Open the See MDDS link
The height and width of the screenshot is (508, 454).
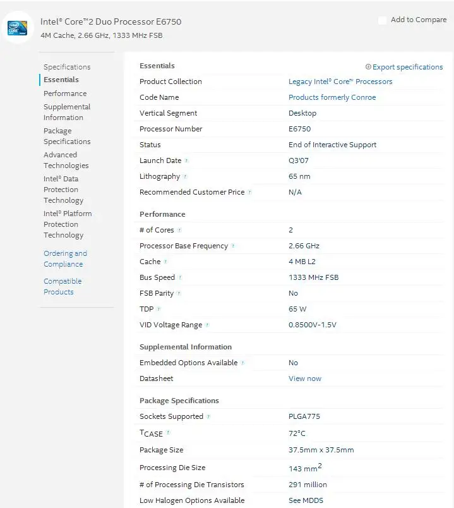306,500
